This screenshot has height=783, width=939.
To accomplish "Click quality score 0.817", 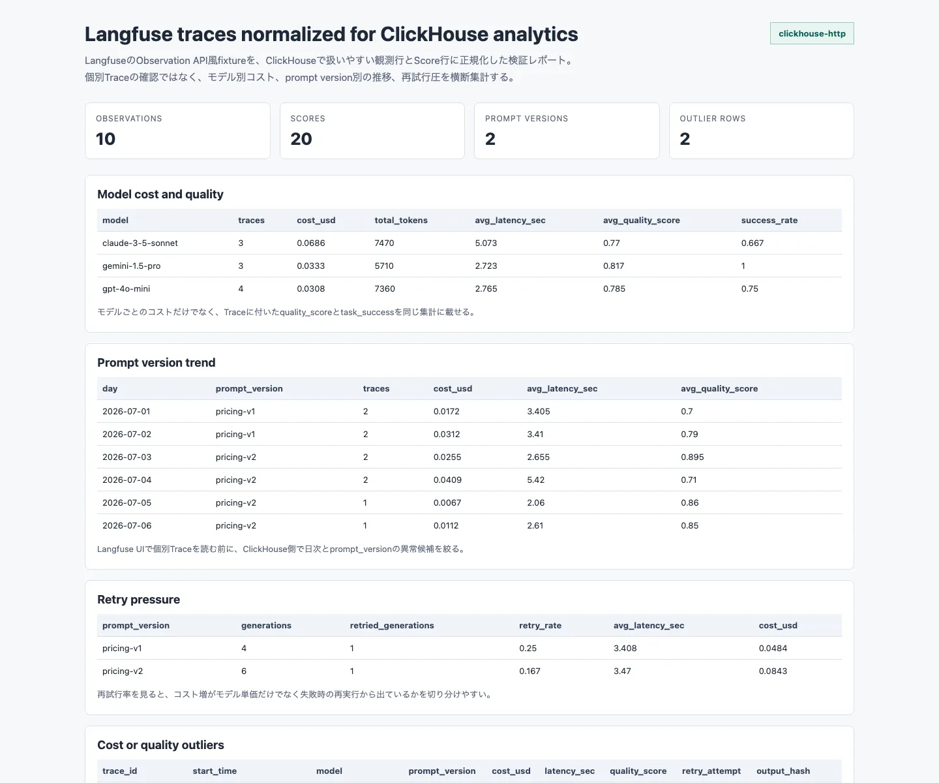I will point(614,266).
